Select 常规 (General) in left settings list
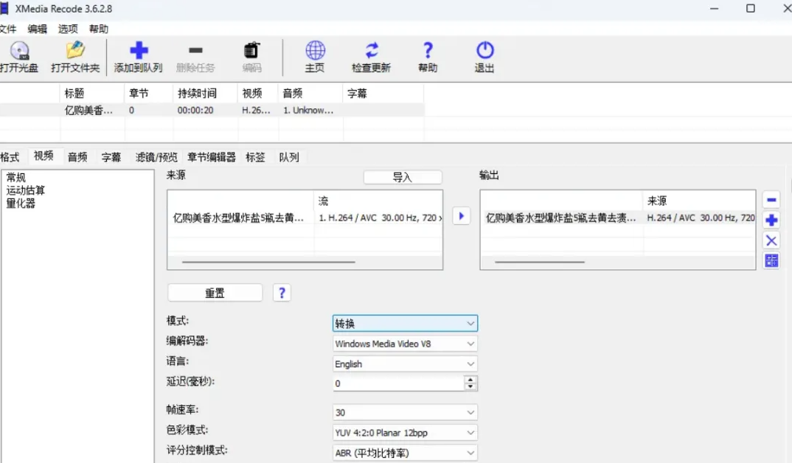 (x=15, y=177)
